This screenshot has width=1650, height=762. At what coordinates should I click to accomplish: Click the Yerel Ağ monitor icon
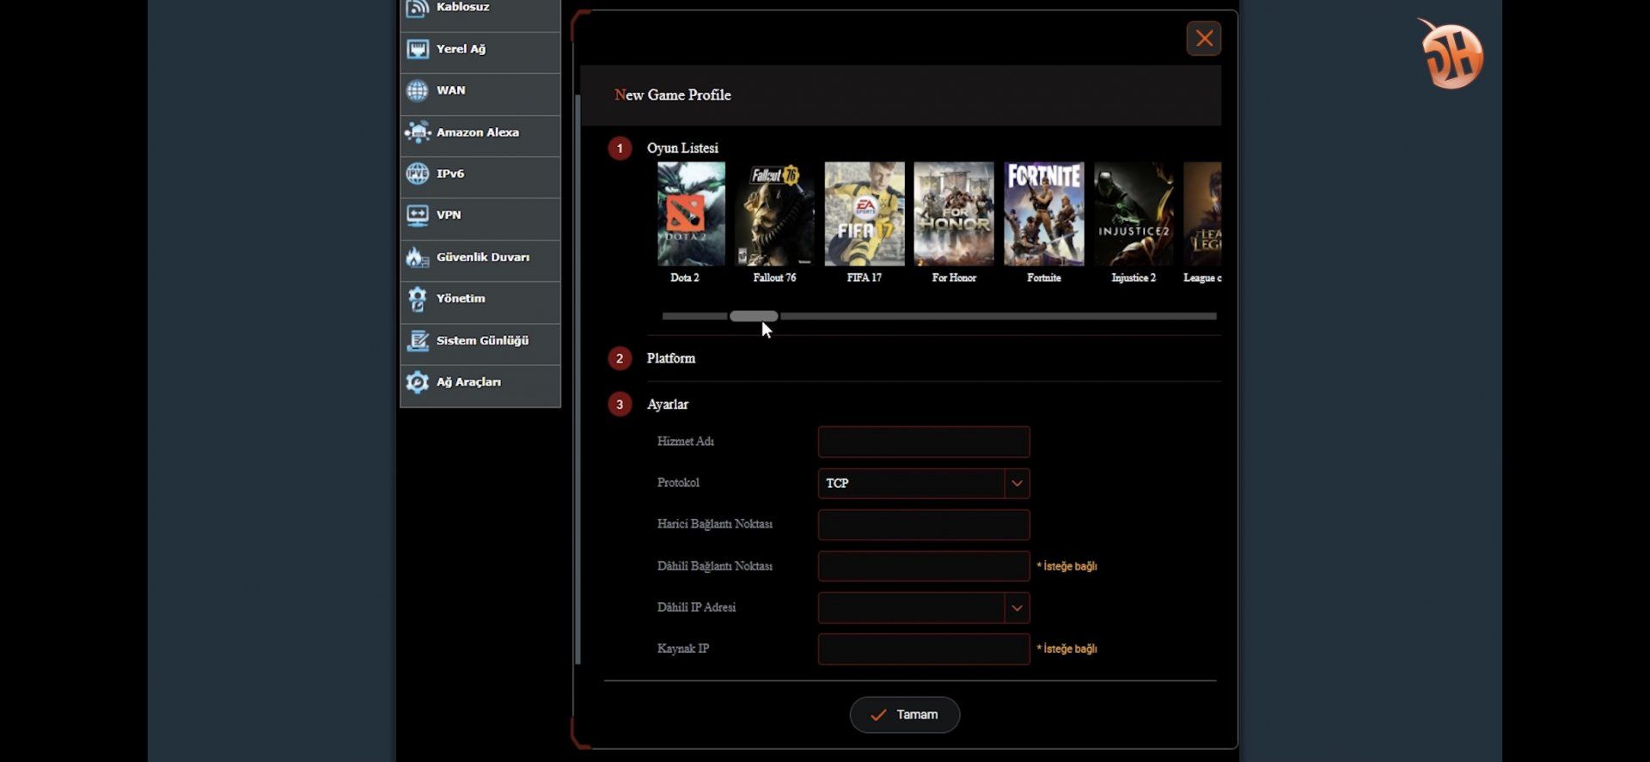[418, 50]
